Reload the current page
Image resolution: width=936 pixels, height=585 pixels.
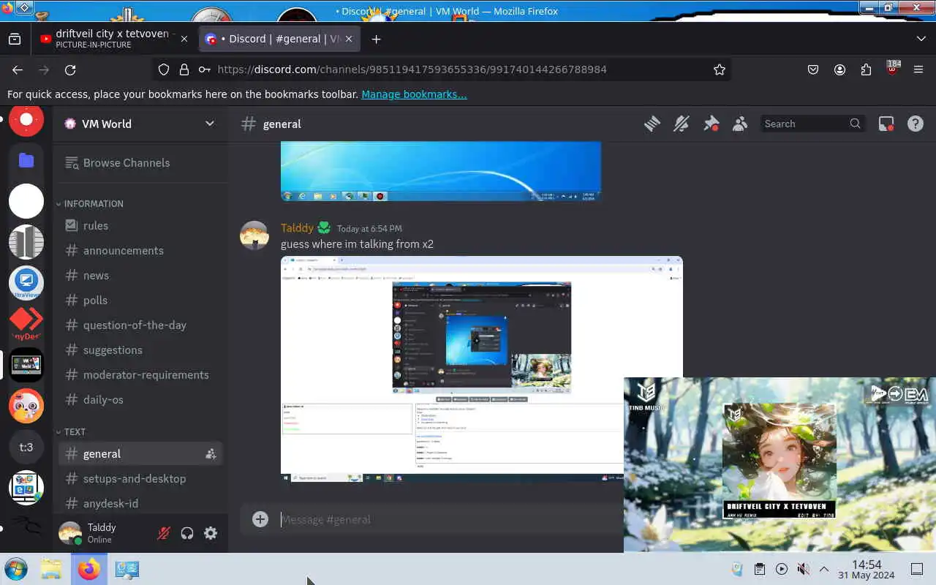[x=70, y=69]
